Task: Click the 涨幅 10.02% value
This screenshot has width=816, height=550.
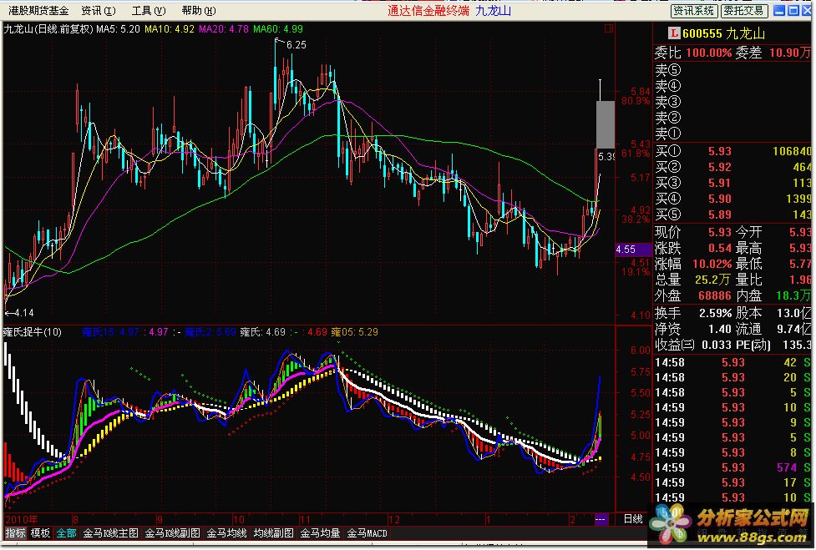Action: coord(712,264)
